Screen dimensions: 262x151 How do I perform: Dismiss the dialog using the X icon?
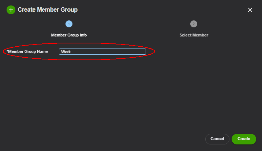tap(250, 10)
